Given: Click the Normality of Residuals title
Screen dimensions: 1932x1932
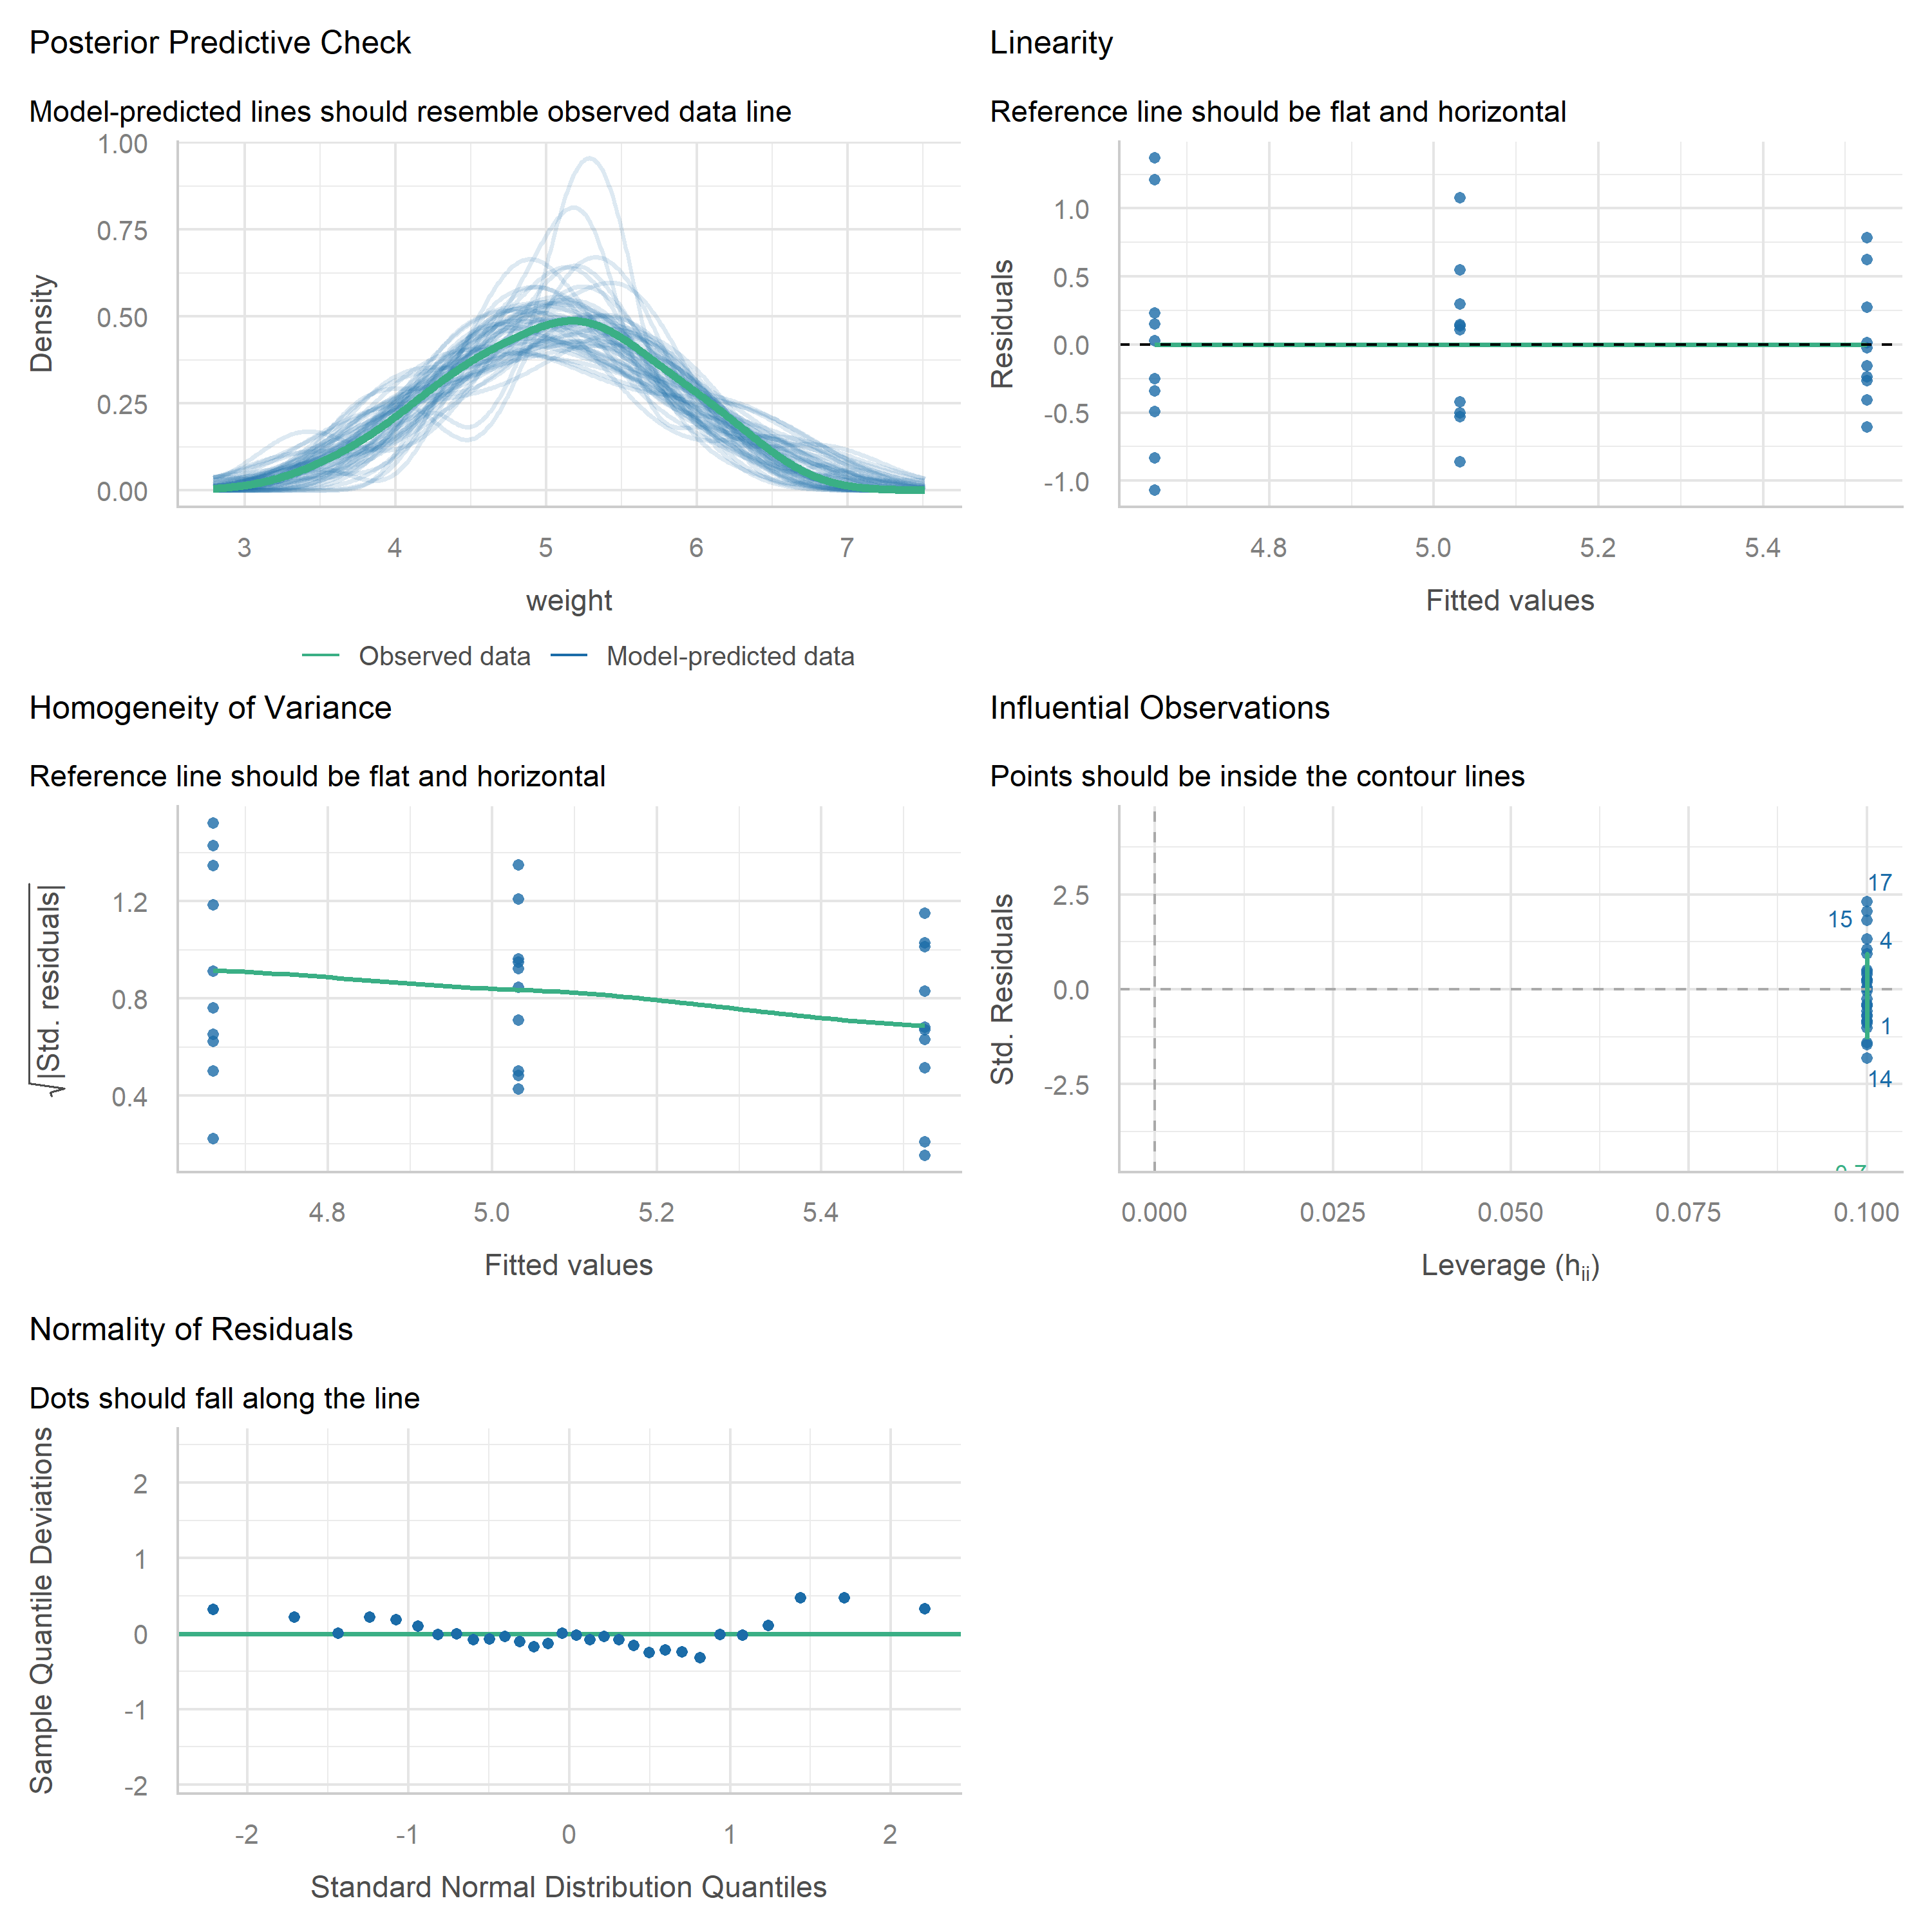Looking at the screenshot, I should click(191, 1329).
